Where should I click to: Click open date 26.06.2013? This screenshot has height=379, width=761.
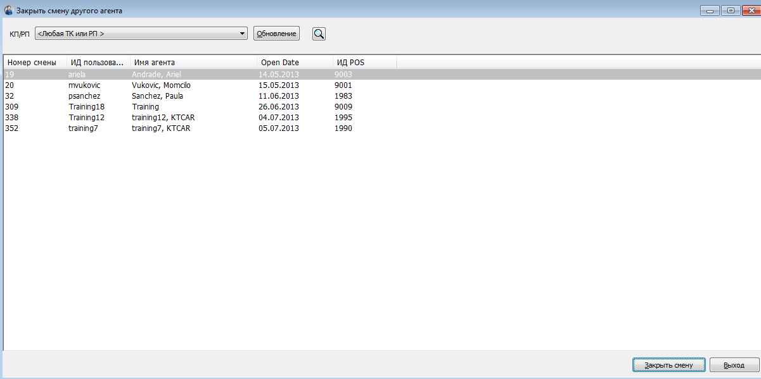pyautogui.click(x=278, y=107)
